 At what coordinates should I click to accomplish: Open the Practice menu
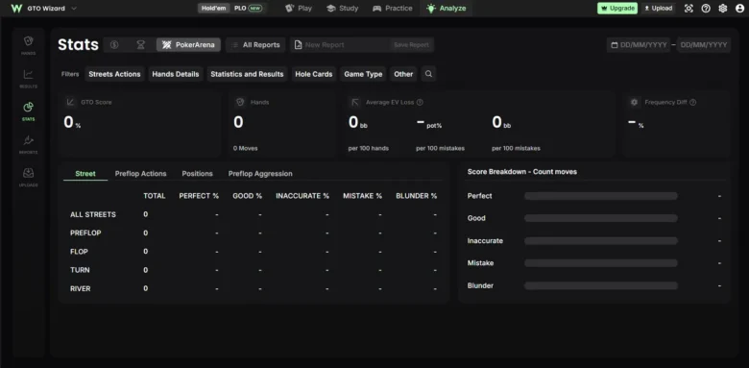coord(392,8)
